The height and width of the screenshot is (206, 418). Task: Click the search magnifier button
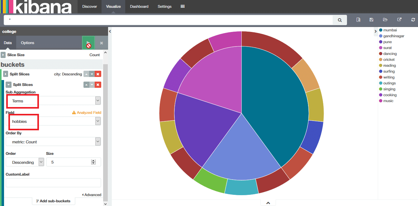click(x=340, y=20)
